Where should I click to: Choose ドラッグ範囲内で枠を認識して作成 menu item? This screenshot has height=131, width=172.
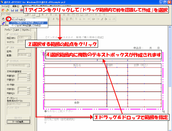point(28,23)
